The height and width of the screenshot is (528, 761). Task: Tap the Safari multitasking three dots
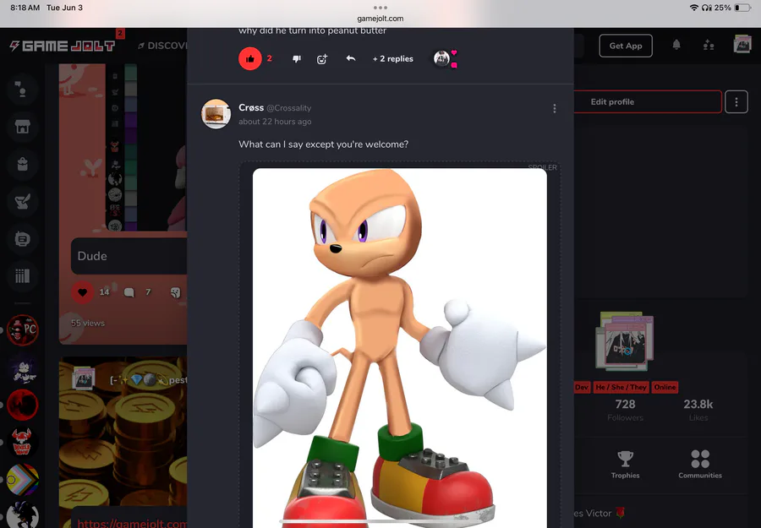click(380, 8)
